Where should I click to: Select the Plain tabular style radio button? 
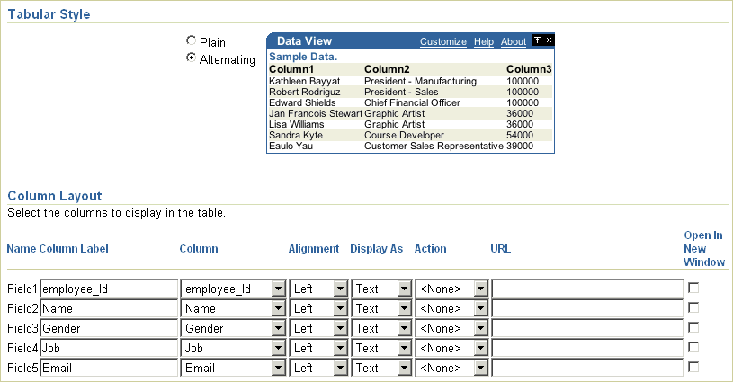pos(191,41)
